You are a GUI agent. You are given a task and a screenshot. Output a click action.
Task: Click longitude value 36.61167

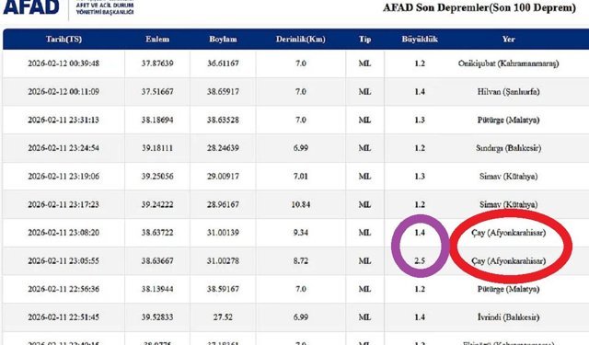pos(223,63)
